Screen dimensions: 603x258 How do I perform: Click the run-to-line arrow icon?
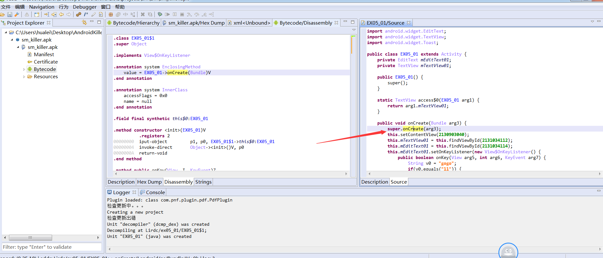coord(211,14)
